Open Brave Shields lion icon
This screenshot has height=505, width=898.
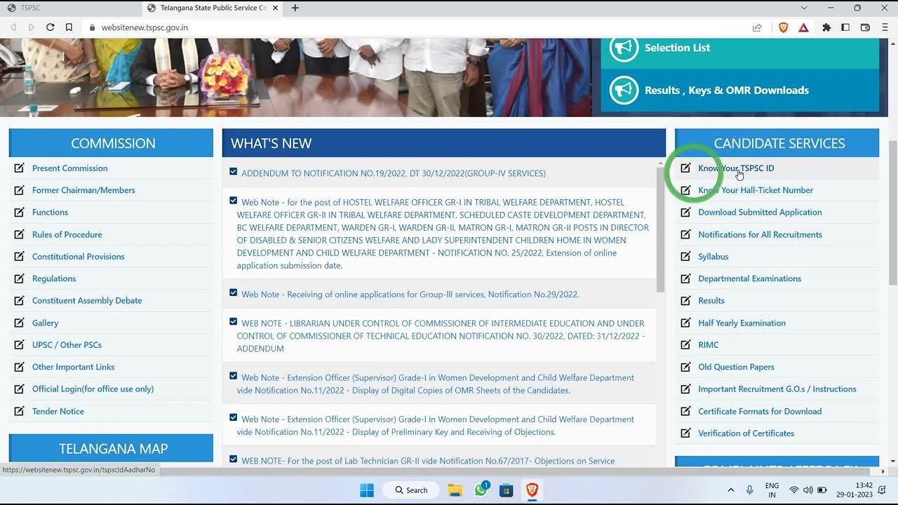(784, 27)
